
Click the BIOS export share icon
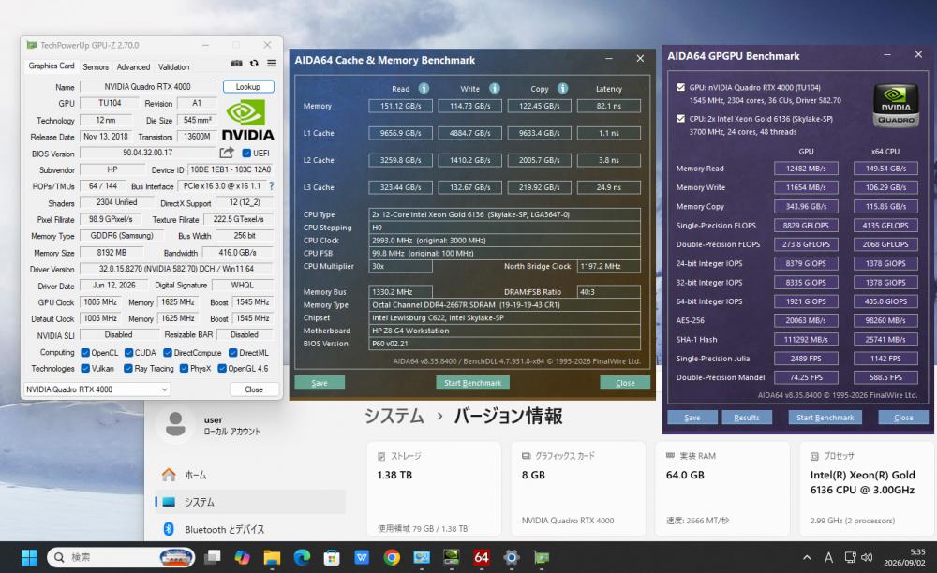pos(227,153)
